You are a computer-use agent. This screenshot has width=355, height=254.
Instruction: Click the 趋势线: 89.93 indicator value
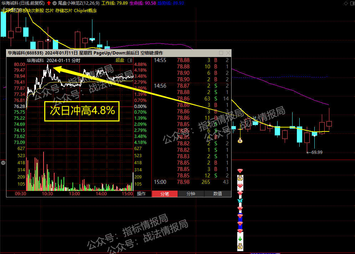click(171, 3)
